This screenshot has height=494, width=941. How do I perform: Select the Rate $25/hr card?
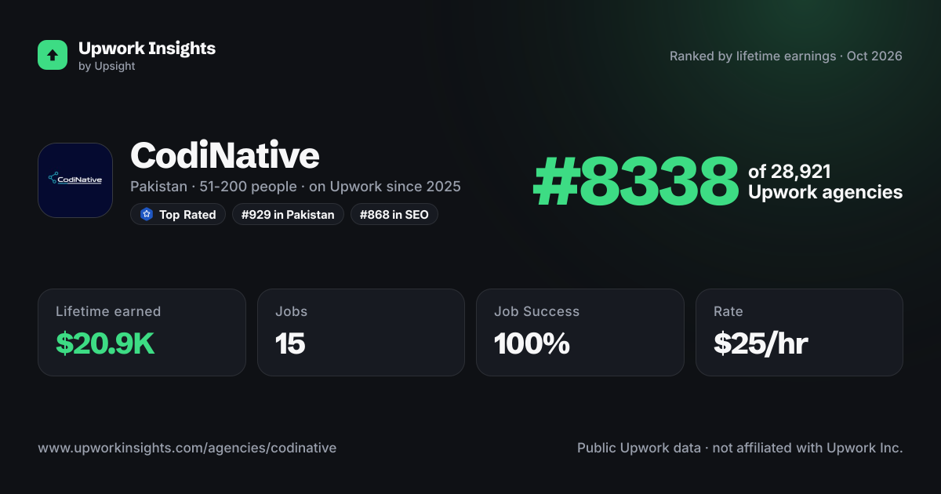(x=799, y=332)
